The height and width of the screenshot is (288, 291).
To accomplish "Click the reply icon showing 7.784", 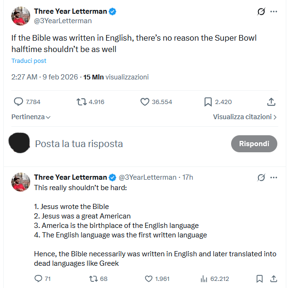I will pos(19,102).
